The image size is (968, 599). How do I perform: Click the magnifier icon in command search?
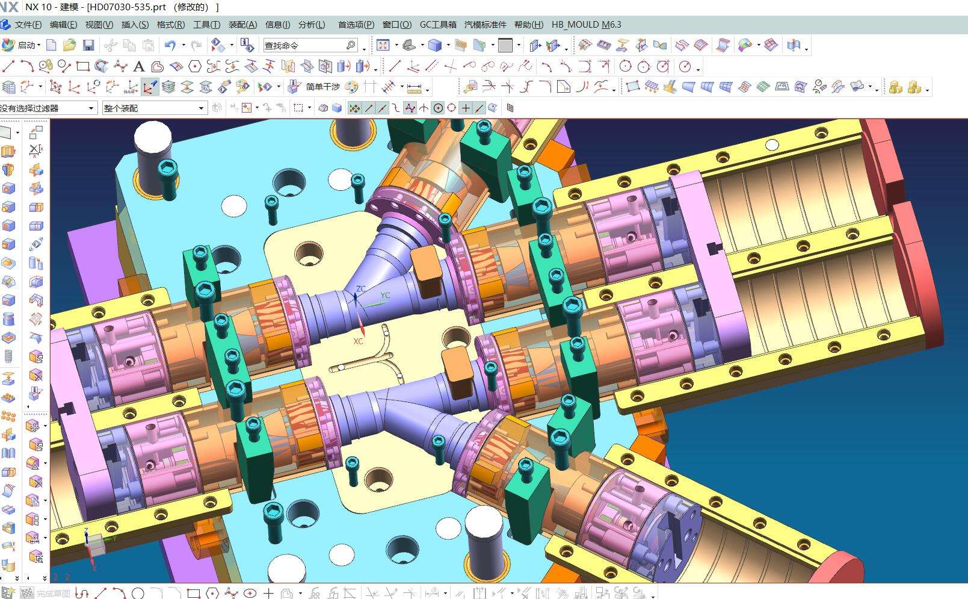pos(351,46)
